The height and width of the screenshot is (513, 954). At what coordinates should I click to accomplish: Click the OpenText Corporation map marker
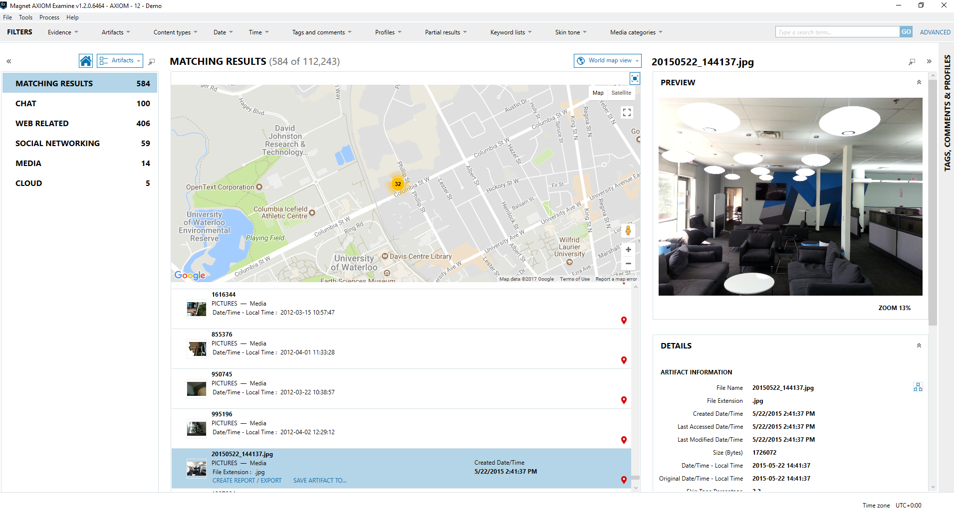259,187
